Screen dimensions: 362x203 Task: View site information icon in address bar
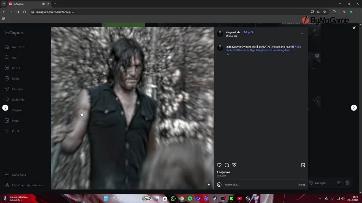click(33, 12)
